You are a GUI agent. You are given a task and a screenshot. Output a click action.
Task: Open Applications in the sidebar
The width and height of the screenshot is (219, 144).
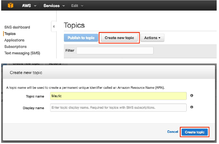point(14,40)
